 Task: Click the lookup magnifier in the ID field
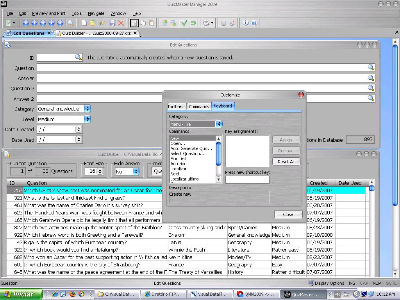tap(78, 57)
